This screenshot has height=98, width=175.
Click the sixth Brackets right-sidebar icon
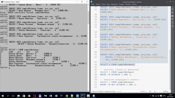click(x=173, y=26)
